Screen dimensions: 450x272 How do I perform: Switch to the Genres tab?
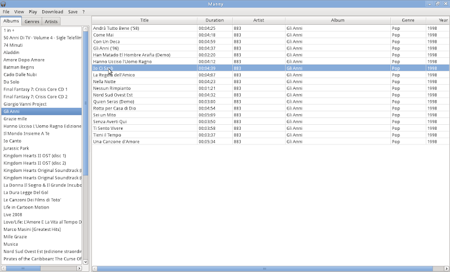(32, 21)
